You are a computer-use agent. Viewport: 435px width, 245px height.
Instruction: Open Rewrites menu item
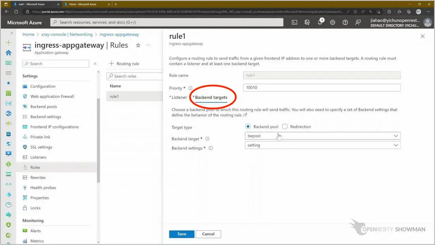38,177
